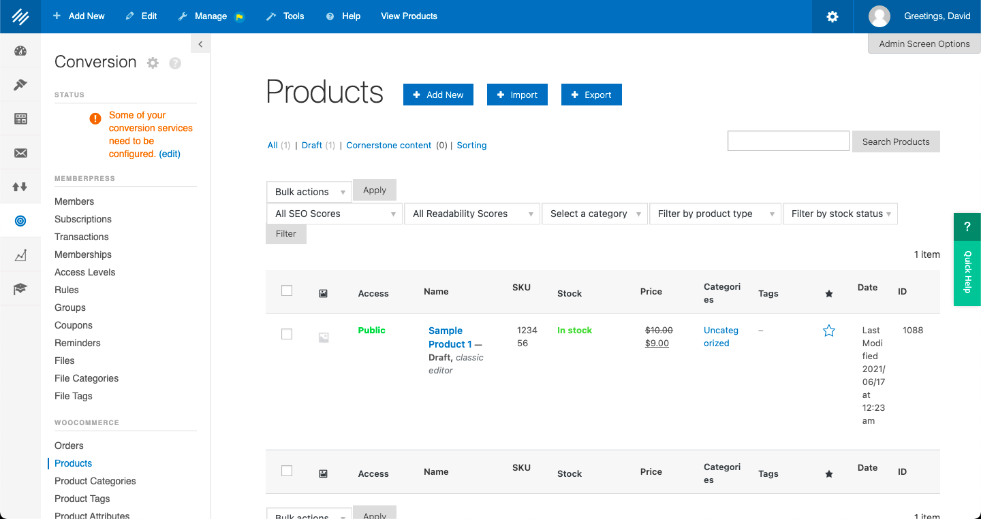
Task: Check the select-all checkbox in table header
Action: tap(286, 289)
